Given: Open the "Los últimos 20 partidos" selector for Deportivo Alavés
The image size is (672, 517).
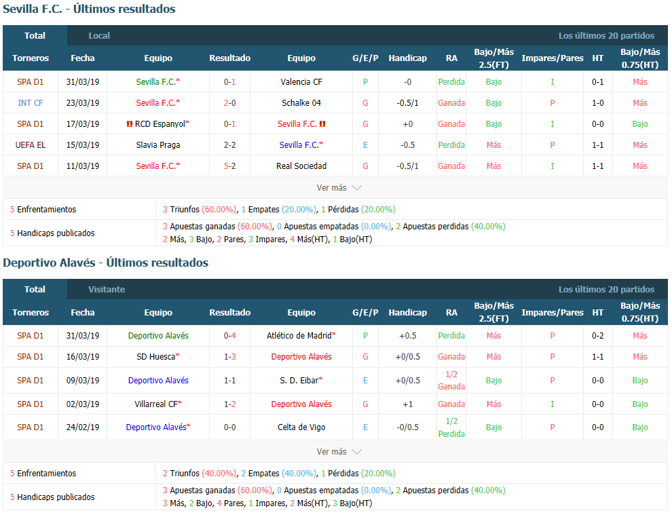Looking at the screenshot, I should pyautogui.click(x=606, y=290).
